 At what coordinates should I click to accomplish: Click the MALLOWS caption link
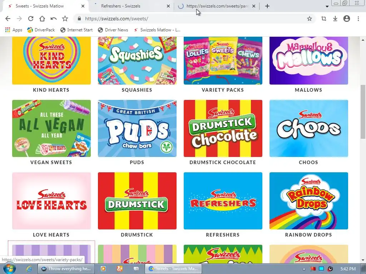(308, 90)
